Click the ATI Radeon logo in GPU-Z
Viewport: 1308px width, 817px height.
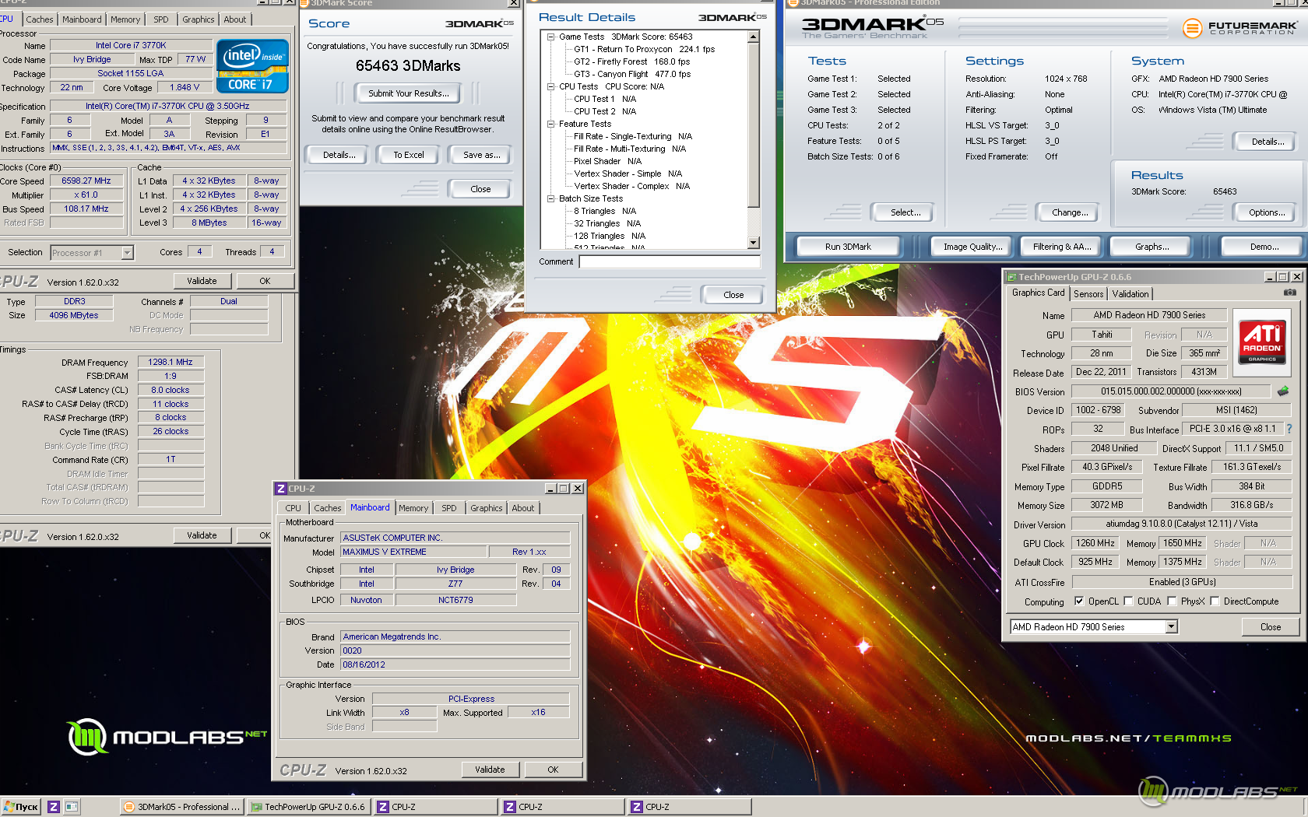[1262, 341]
